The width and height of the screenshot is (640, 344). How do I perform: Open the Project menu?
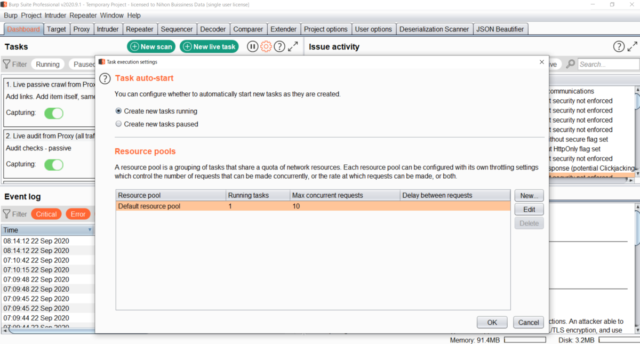31,15
